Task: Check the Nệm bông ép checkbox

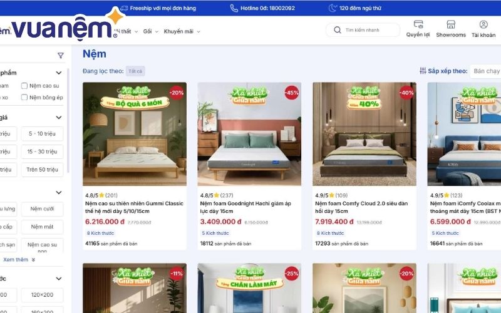Action: (24, 97)
